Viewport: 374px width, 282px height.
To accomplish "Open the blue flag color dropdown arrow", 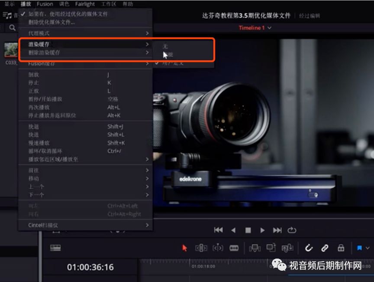I will tap(368, 248).
